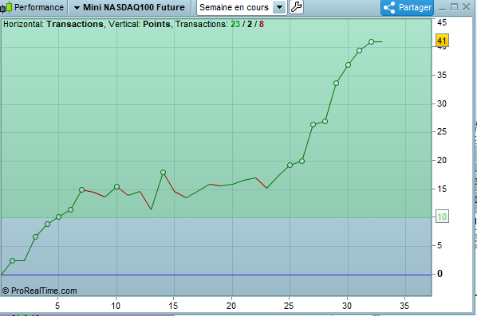Close the Performance window

coord(466,7)
